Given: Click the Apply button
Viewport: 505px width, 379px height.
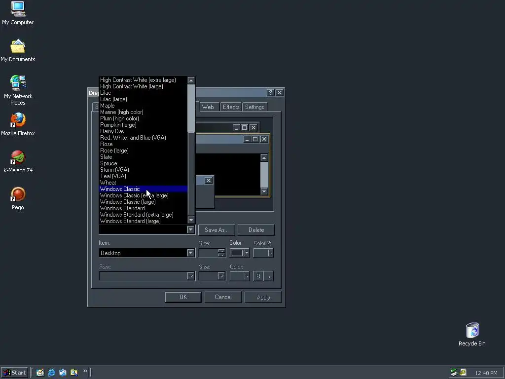Looking at the screenshot, I should [263, 297].
